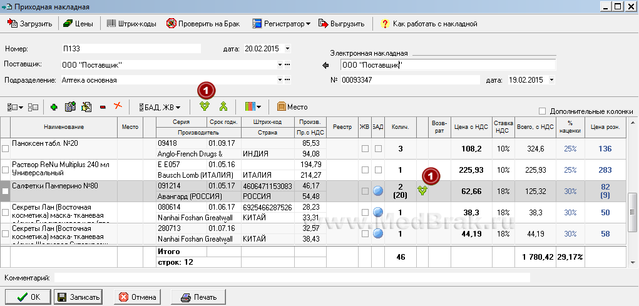
Task: Open the colored columns dropdown
Action: point(253,107)
